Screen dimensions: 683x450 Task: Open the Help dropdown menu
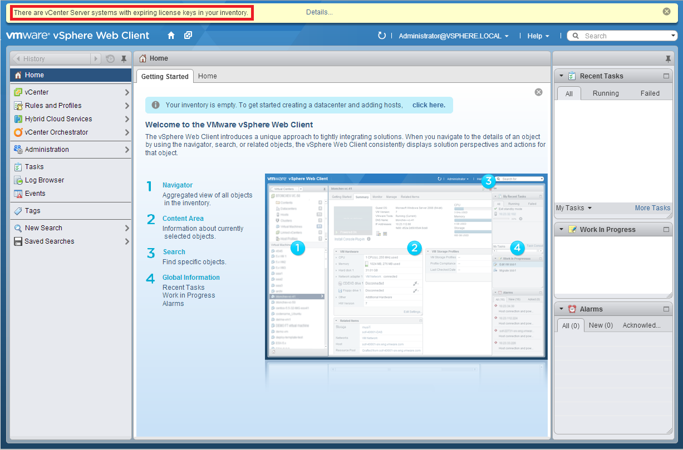point(538,36)
